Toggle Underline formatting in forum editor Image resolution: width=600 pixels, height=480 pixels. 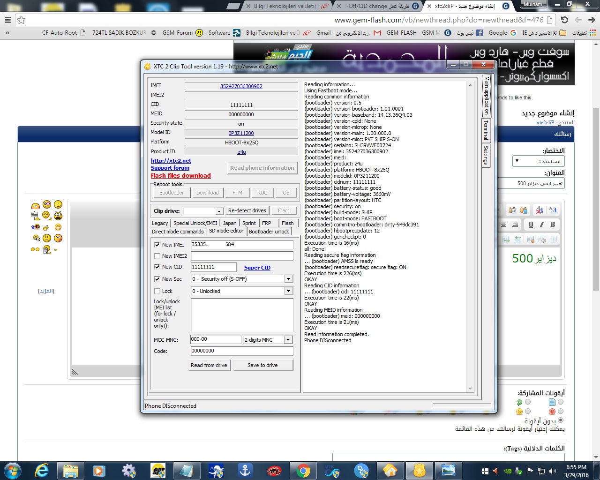coord(531,225)
